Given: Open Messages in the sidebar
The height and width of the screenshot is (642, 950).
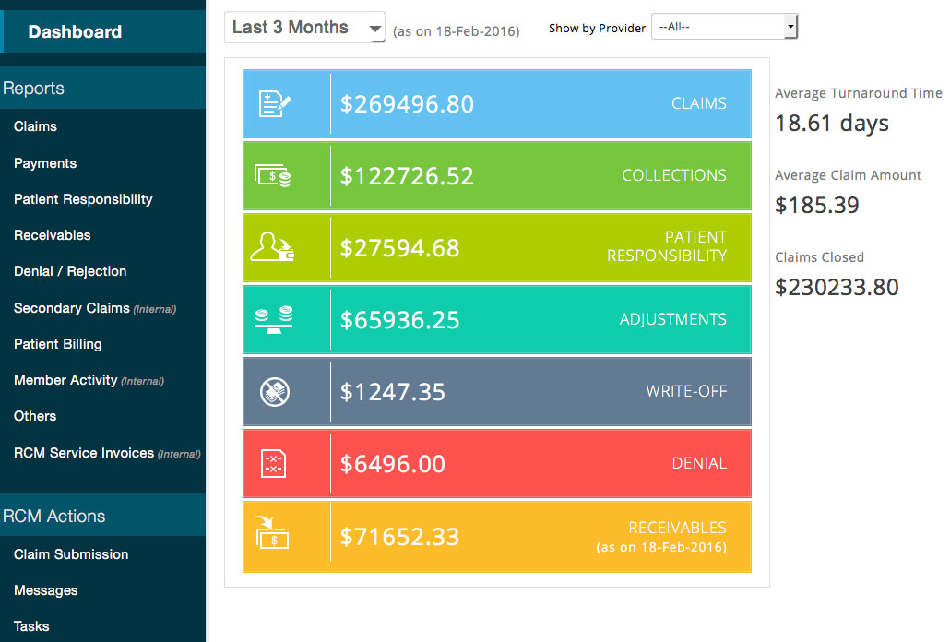Looking at the screenshot, I should (x=43, y=590).
